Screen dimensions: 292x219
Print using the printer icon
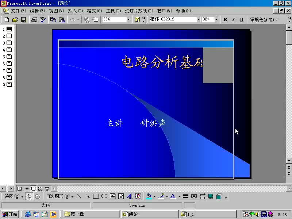[x=34, y=19]
